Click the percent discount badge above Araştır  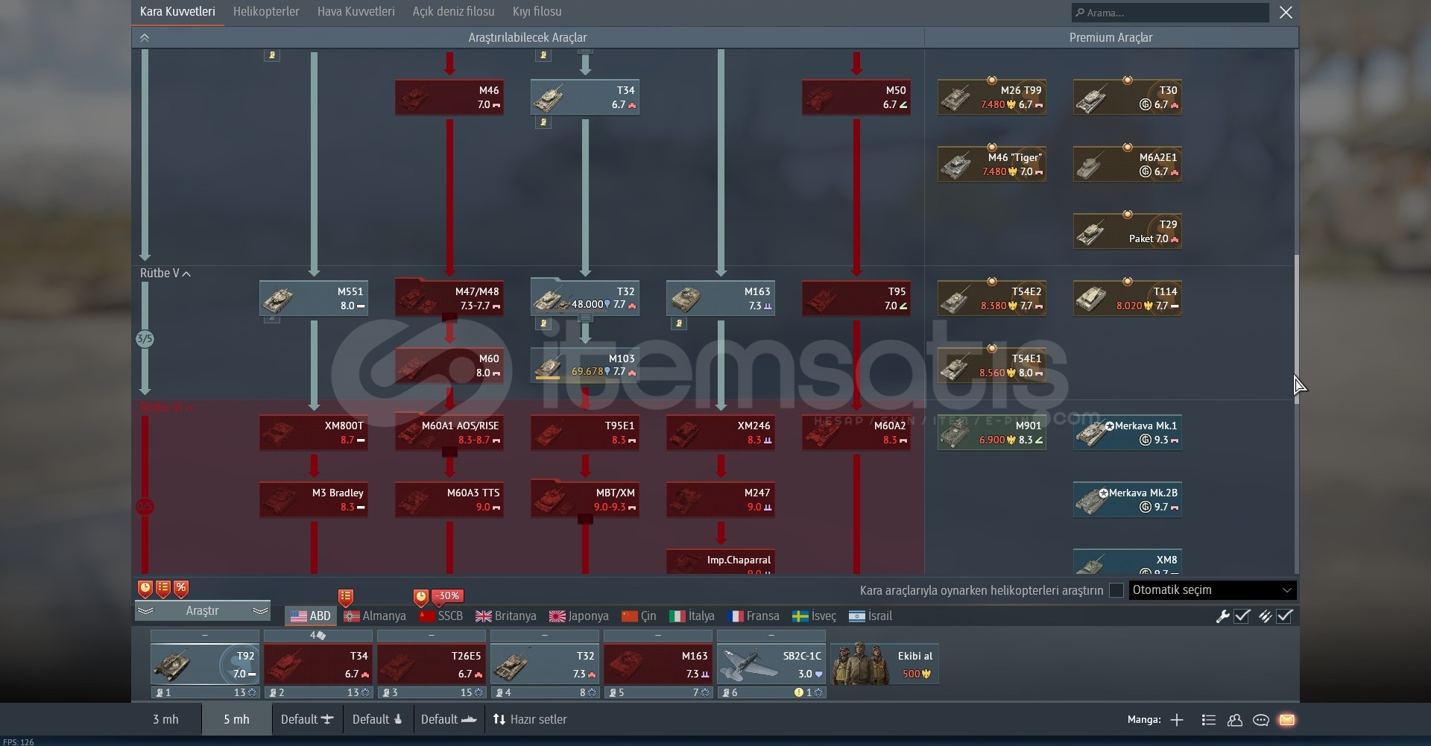click(181, 589)
